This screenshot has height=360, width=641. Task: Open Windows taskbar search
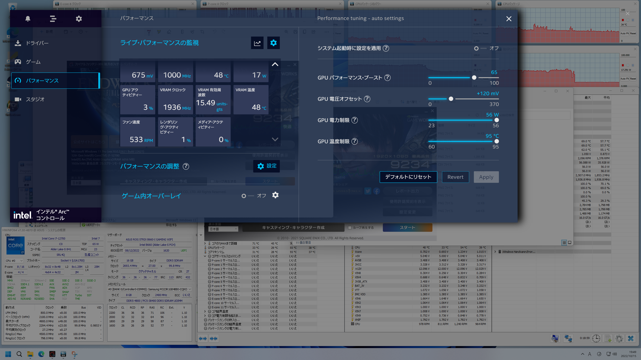coord(19,354)
